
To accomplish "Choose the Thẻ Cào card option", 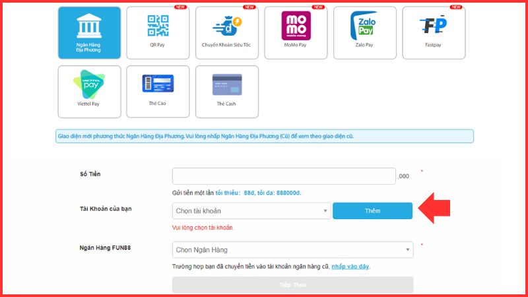I will click(158, 91).
